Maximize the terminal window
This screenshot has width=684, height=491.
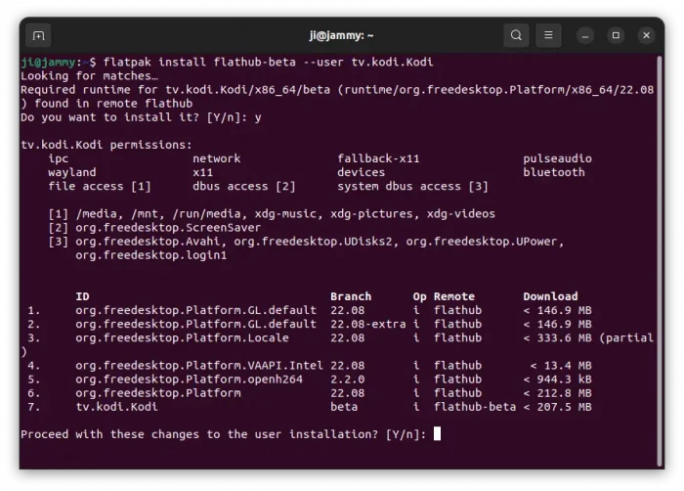[x=616, y=36]
